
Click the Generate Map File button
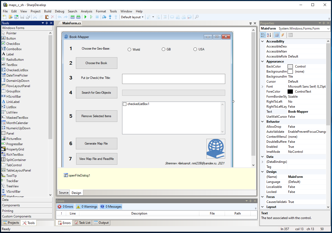(x=96, y=144)
